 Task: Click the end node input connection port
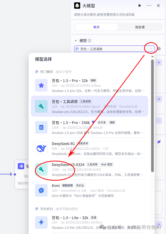[15, 174]
